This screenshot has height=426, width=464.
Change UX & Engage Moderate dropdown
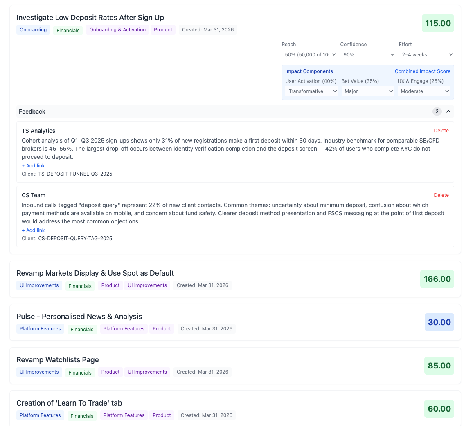424,91
